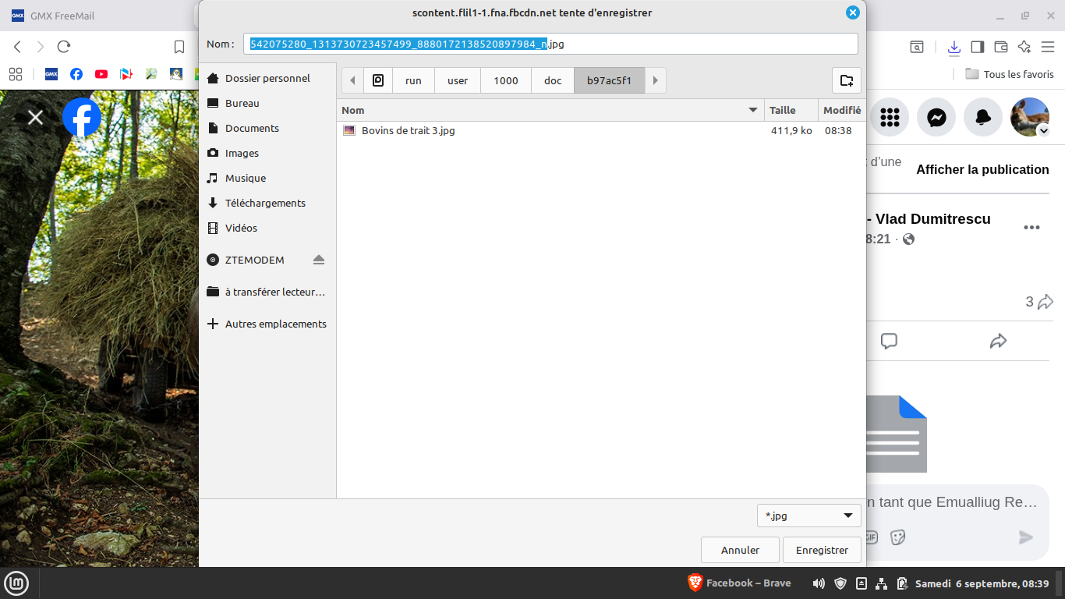The height and width of the screenshot is (599, 1065).
Task: Expand the account profile dropdown arrow
Action: (1043, 131)
